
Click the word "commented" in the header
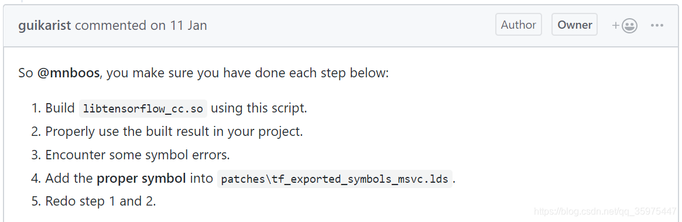click(111, 25)
